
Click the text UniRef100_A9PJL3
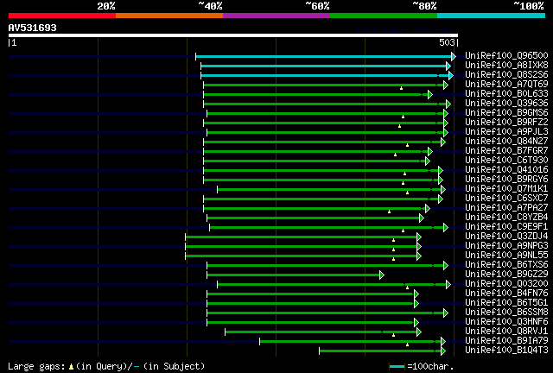tap(506, 132)
